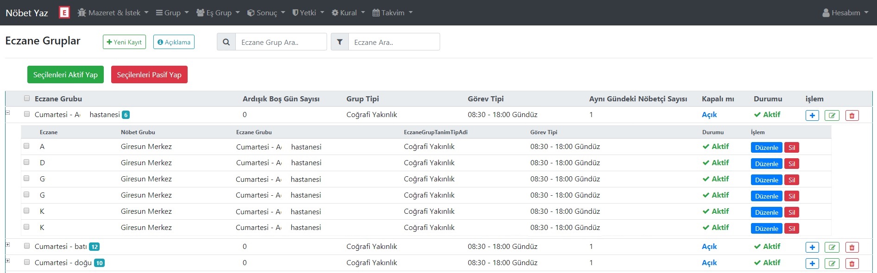Click the filter funnel icon

[340, 42]
